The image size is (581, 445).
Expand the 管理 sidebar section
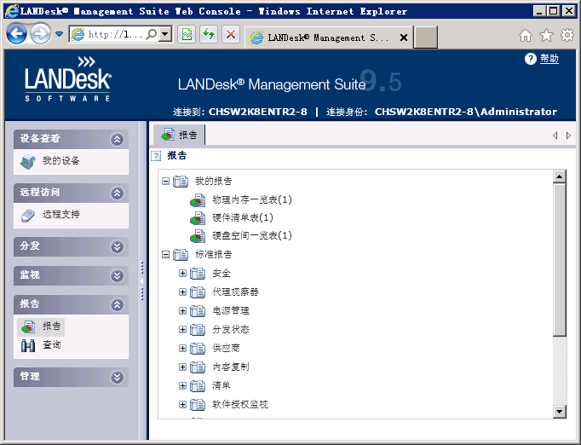[117, 377]
